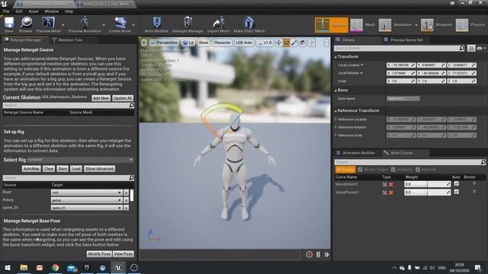The image size is (488, 274).
Task: Toggle material type on the second curve row
Action: coord(391,193)
